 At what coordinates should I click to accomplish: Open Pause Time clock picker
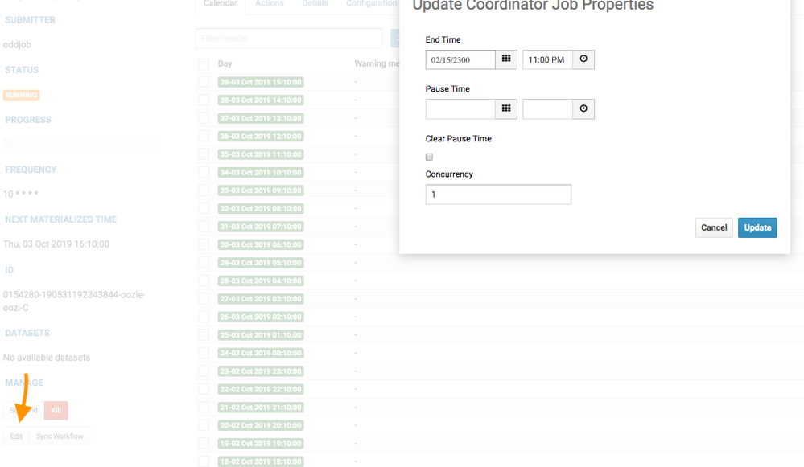583,109
